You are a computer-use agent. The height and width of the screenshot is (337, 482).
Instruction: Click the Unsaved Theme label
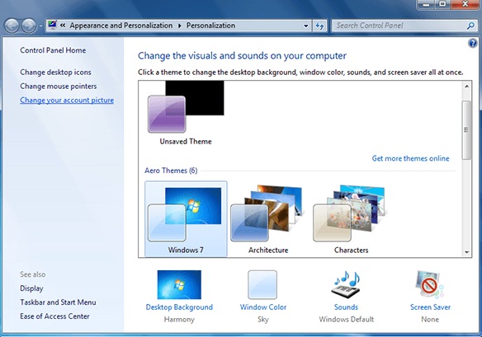(x=186, y=142)
